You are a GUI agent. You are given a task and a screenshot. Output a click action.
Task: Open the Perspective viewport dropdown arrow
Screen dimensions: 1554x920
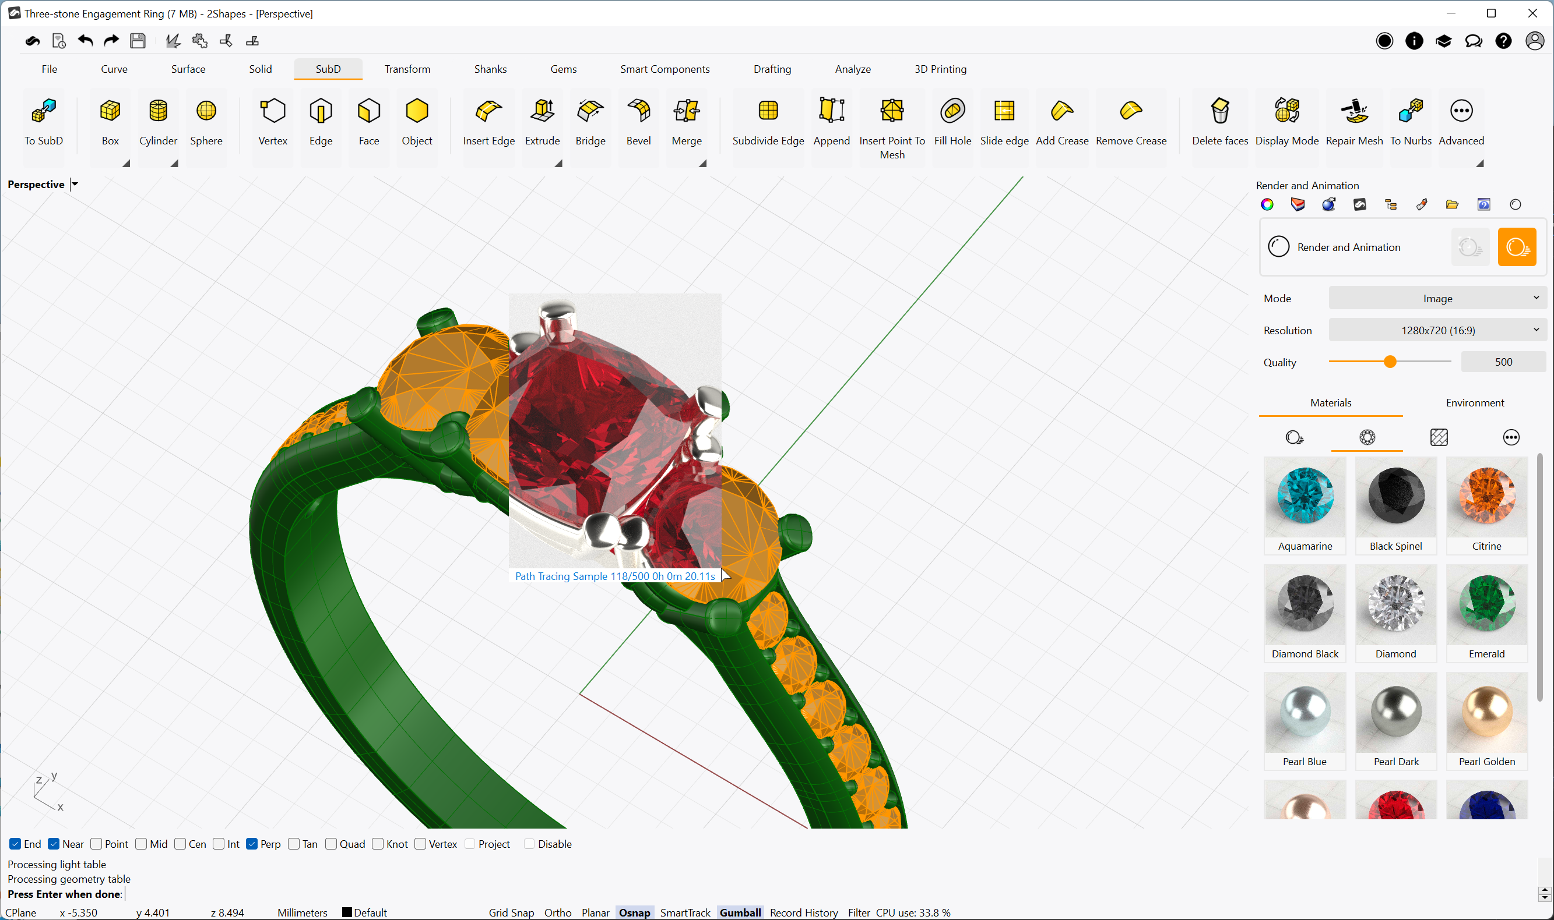tap(75, 184)
